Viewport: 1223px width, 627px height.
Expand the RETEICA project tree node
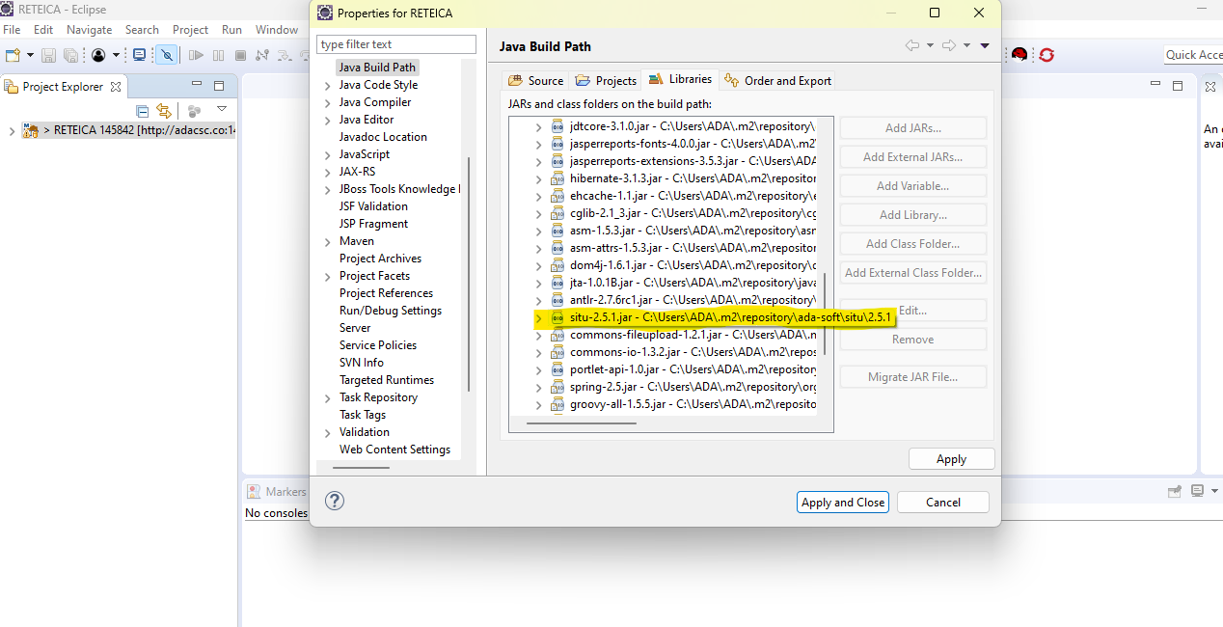[x=12, y=131]
